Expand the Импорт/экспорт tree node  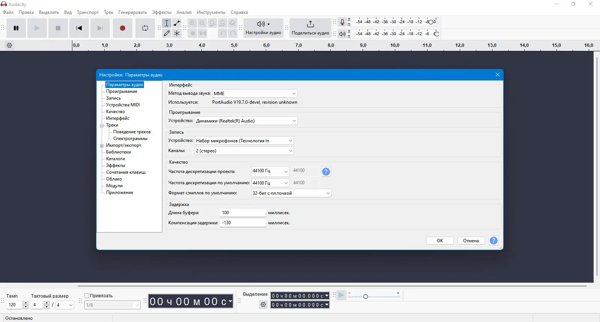point(102,146)
